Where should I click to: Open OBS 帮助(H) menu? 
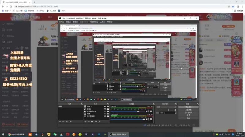point(110,22)
